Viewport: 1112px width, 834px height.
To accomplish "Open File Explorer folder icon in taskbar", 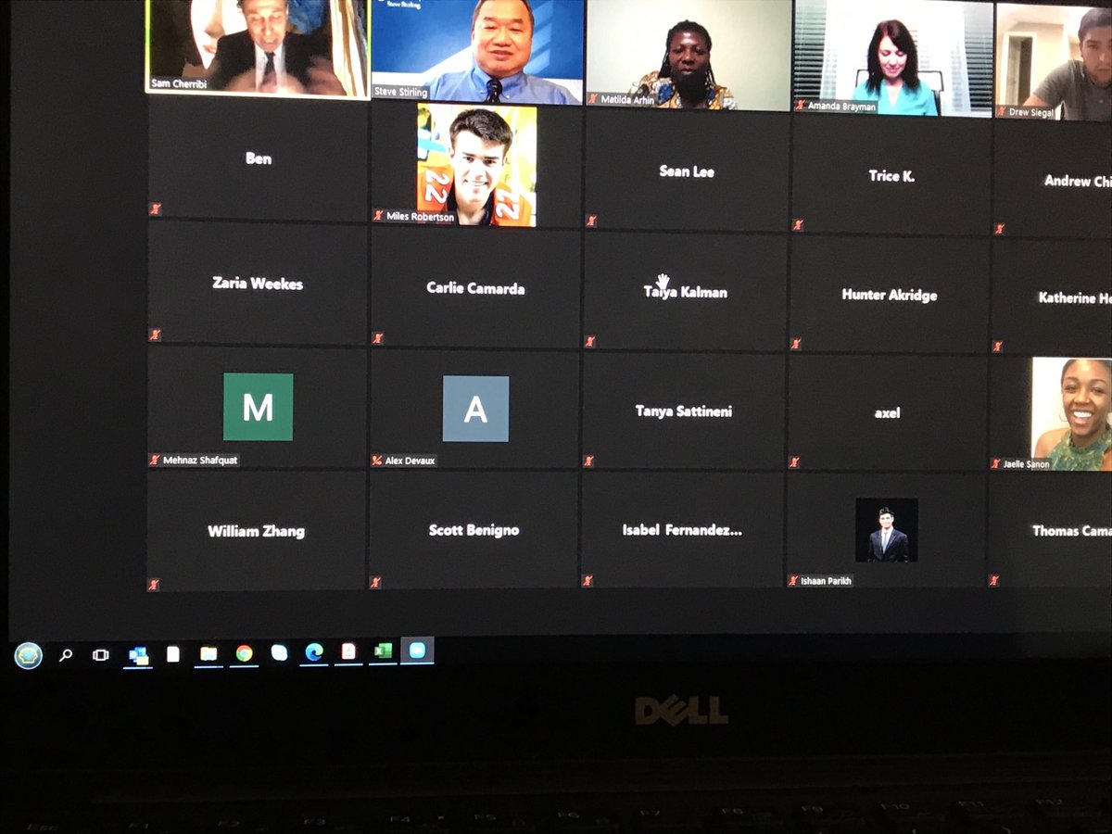I will 208,653.
